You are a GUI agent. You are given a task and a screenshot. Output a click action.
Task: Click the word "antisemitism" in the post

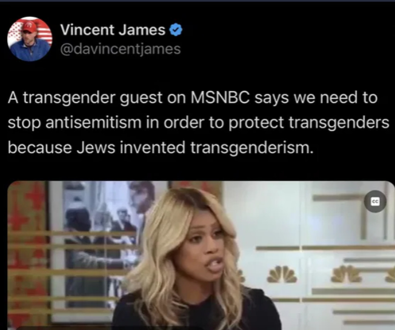93,122
